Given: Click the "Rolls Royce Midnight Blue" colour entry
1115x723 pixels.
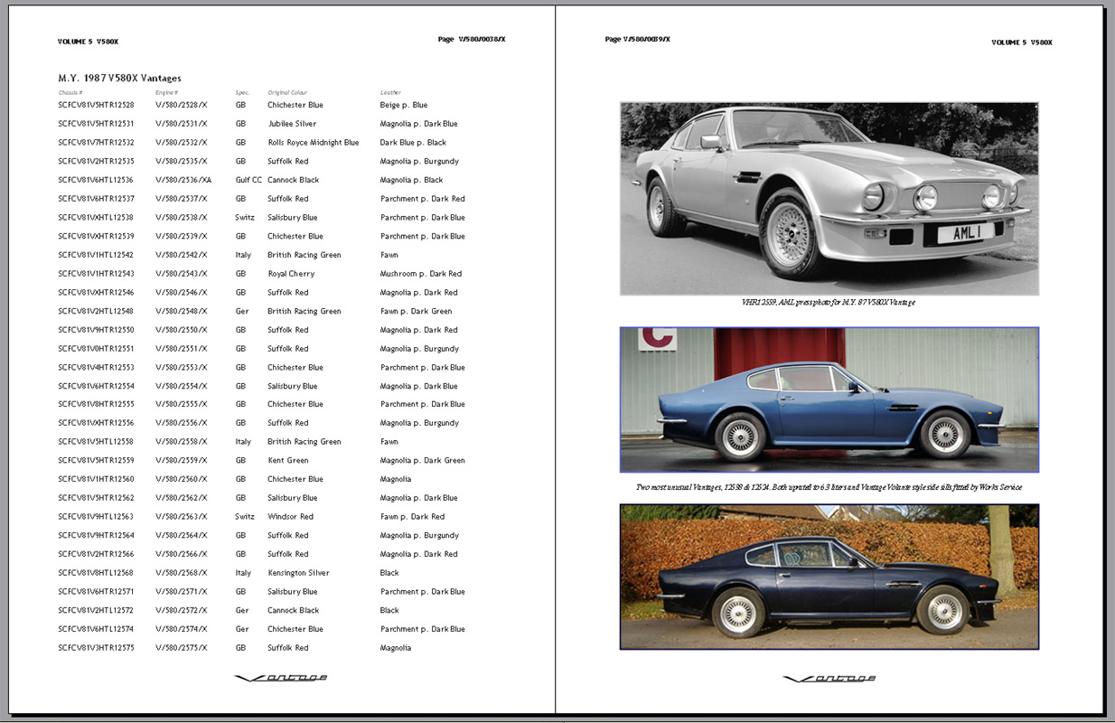Looking at the screenshot, I should [x=313, y=143].
